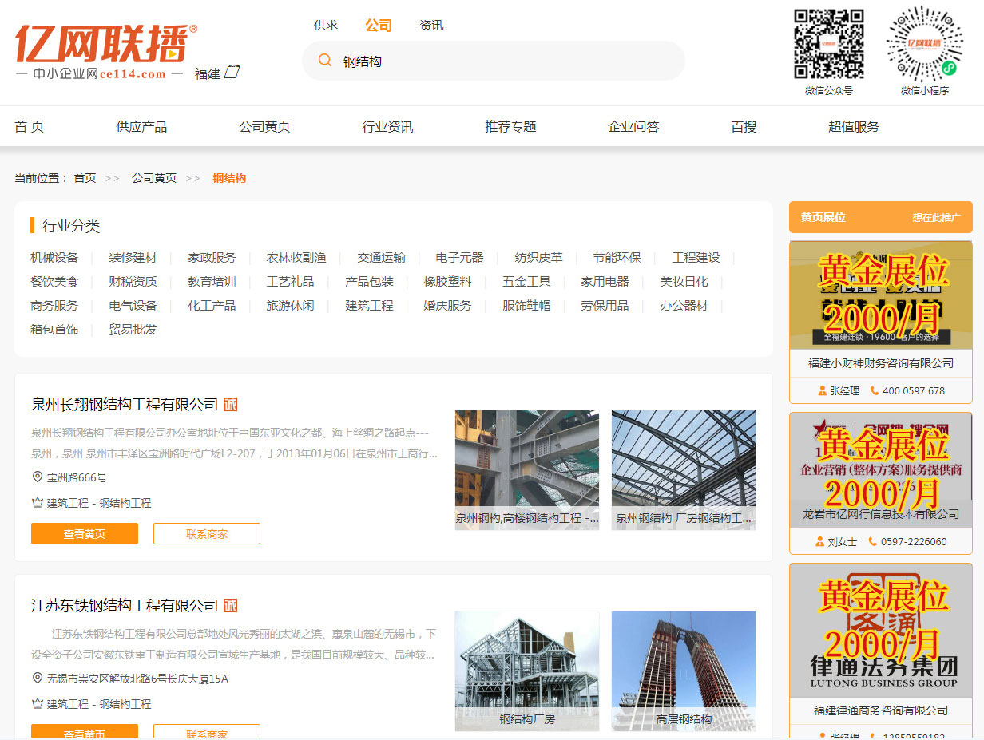The height and width of the screenshot is (740, 984).
Task: Open the 钢结构厂房 thumbnail image
Action: (527, 671)
